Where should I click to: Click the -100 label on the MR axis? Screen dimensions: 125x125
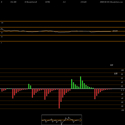click(x=122, y=110)
